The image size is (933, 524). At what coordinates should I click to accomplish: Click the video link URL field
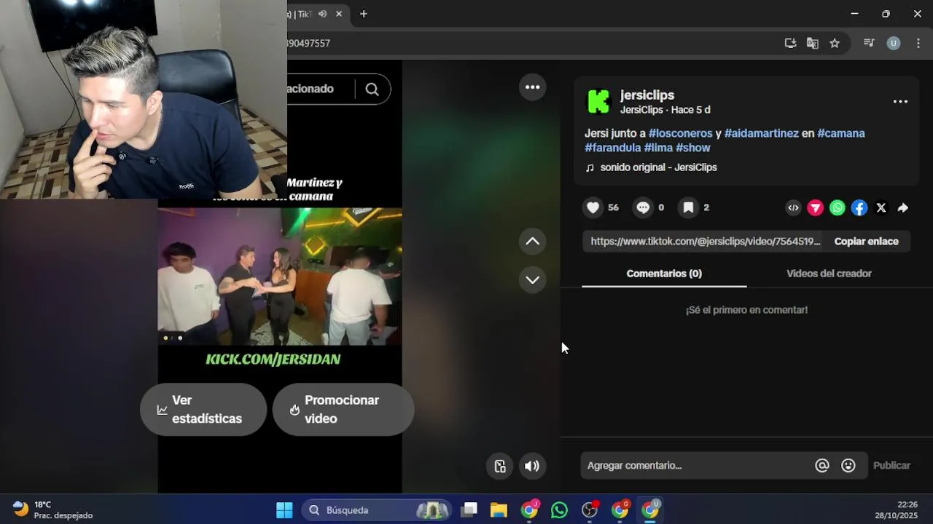(x=705, y=242)
